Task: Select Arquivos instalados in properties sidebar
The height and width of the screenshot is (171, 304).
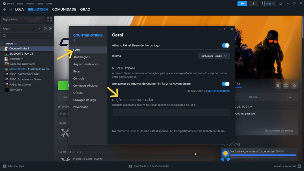Action: coord(88,64)
